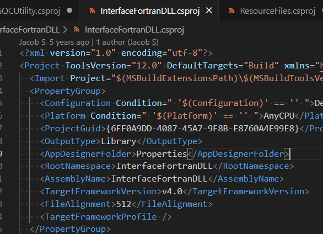Click the TargetFrameworkVersion v4.0 value

tap(172, 192)
